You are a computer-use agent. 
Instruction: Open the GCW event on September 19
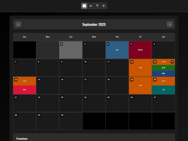coord(140,86)
